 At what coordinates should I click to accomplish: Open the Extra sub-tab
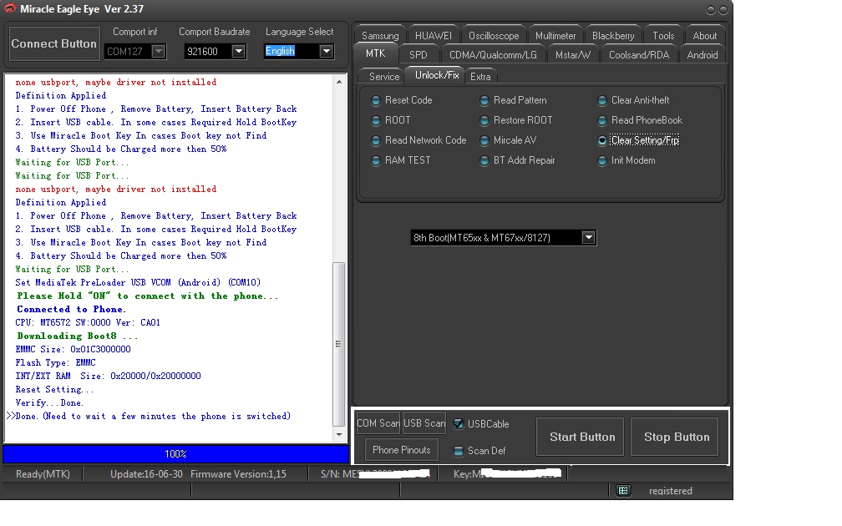point(480,76)
